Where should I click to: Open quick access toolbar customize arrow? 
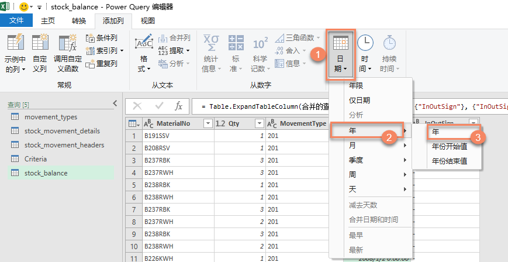pos(39,7)
